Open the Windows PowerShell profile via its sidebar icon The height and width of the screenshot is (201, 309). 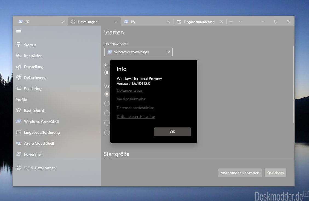click(x=19, y=121)
